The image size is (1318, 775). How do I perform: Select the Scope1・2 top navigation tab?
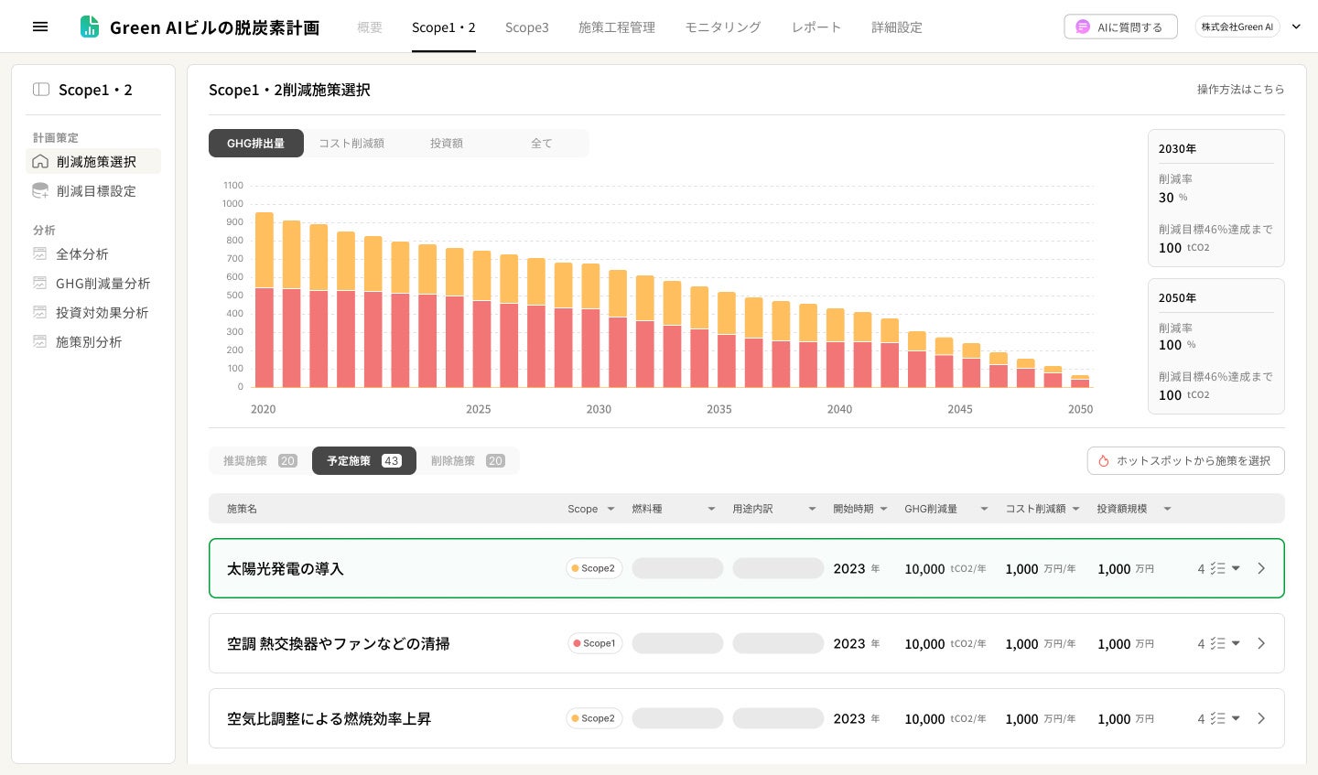click(x=444, y=27)
